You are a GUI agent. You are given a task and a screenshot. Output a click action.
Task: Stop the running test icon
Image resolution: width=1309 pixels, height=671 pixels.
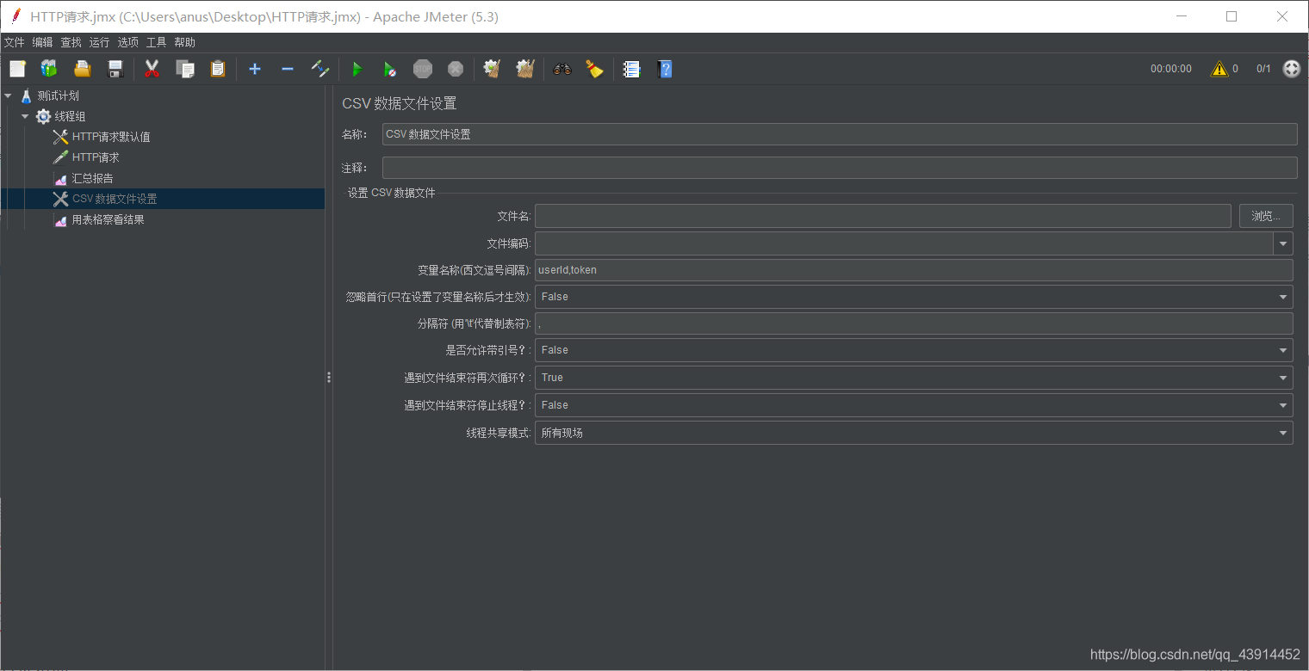[423, 69]
